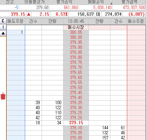Select price 379.55 in the ladder

click(x=76, y=83)
